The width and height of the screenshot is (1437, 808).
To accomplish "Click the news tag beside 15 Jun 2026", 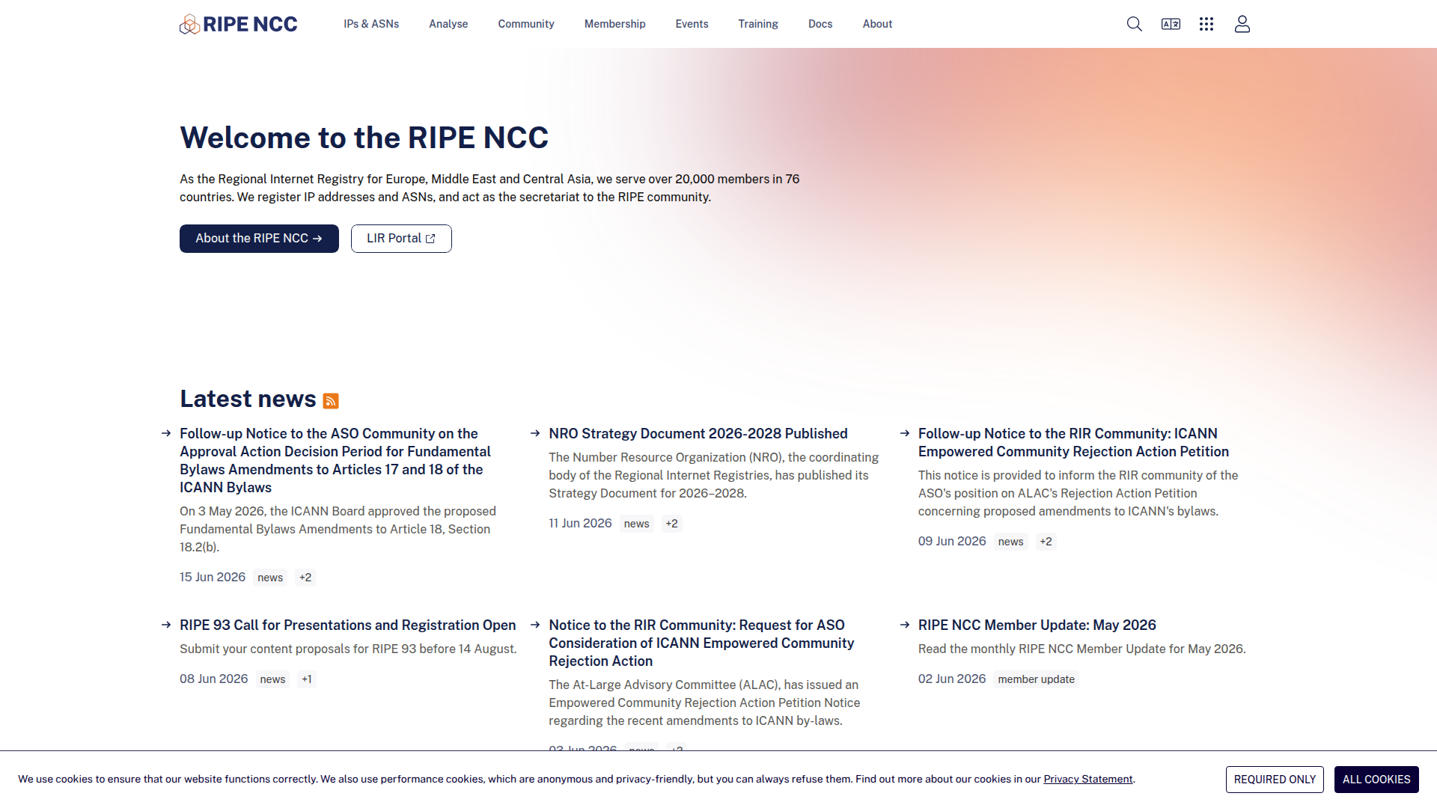I will click(x=270, y=578).
